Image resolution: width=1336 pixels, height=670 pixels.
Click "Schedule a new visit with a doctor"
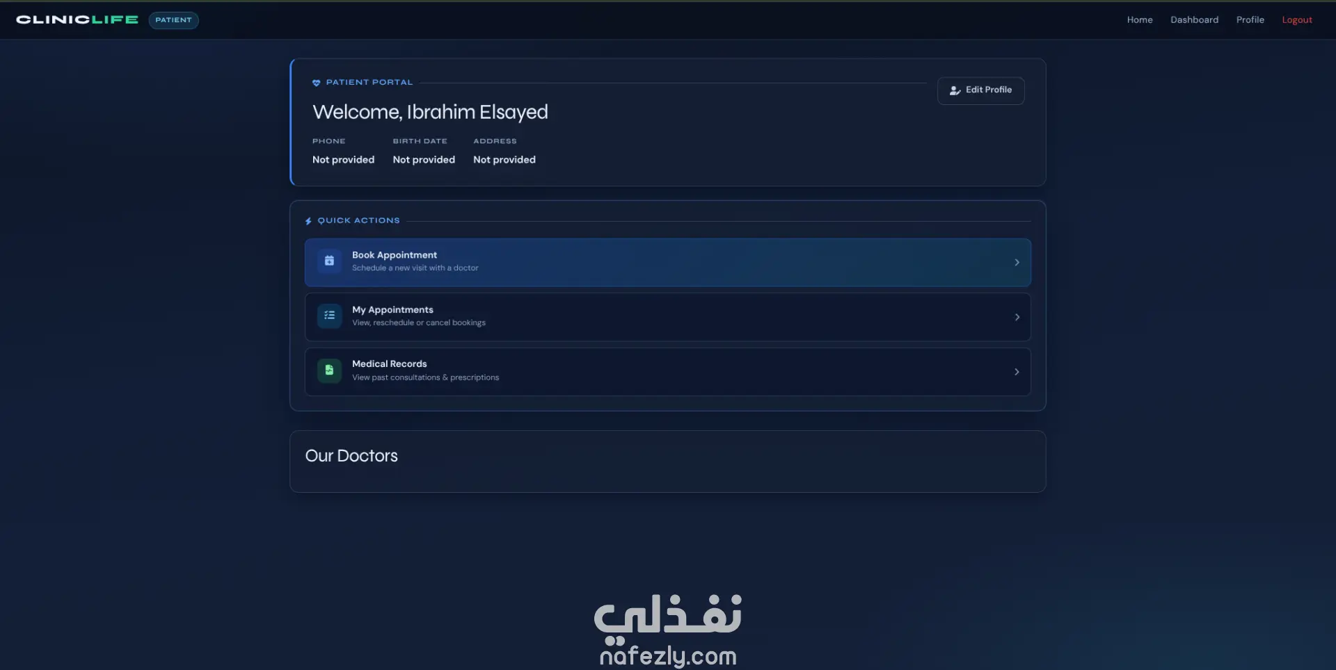415,268
